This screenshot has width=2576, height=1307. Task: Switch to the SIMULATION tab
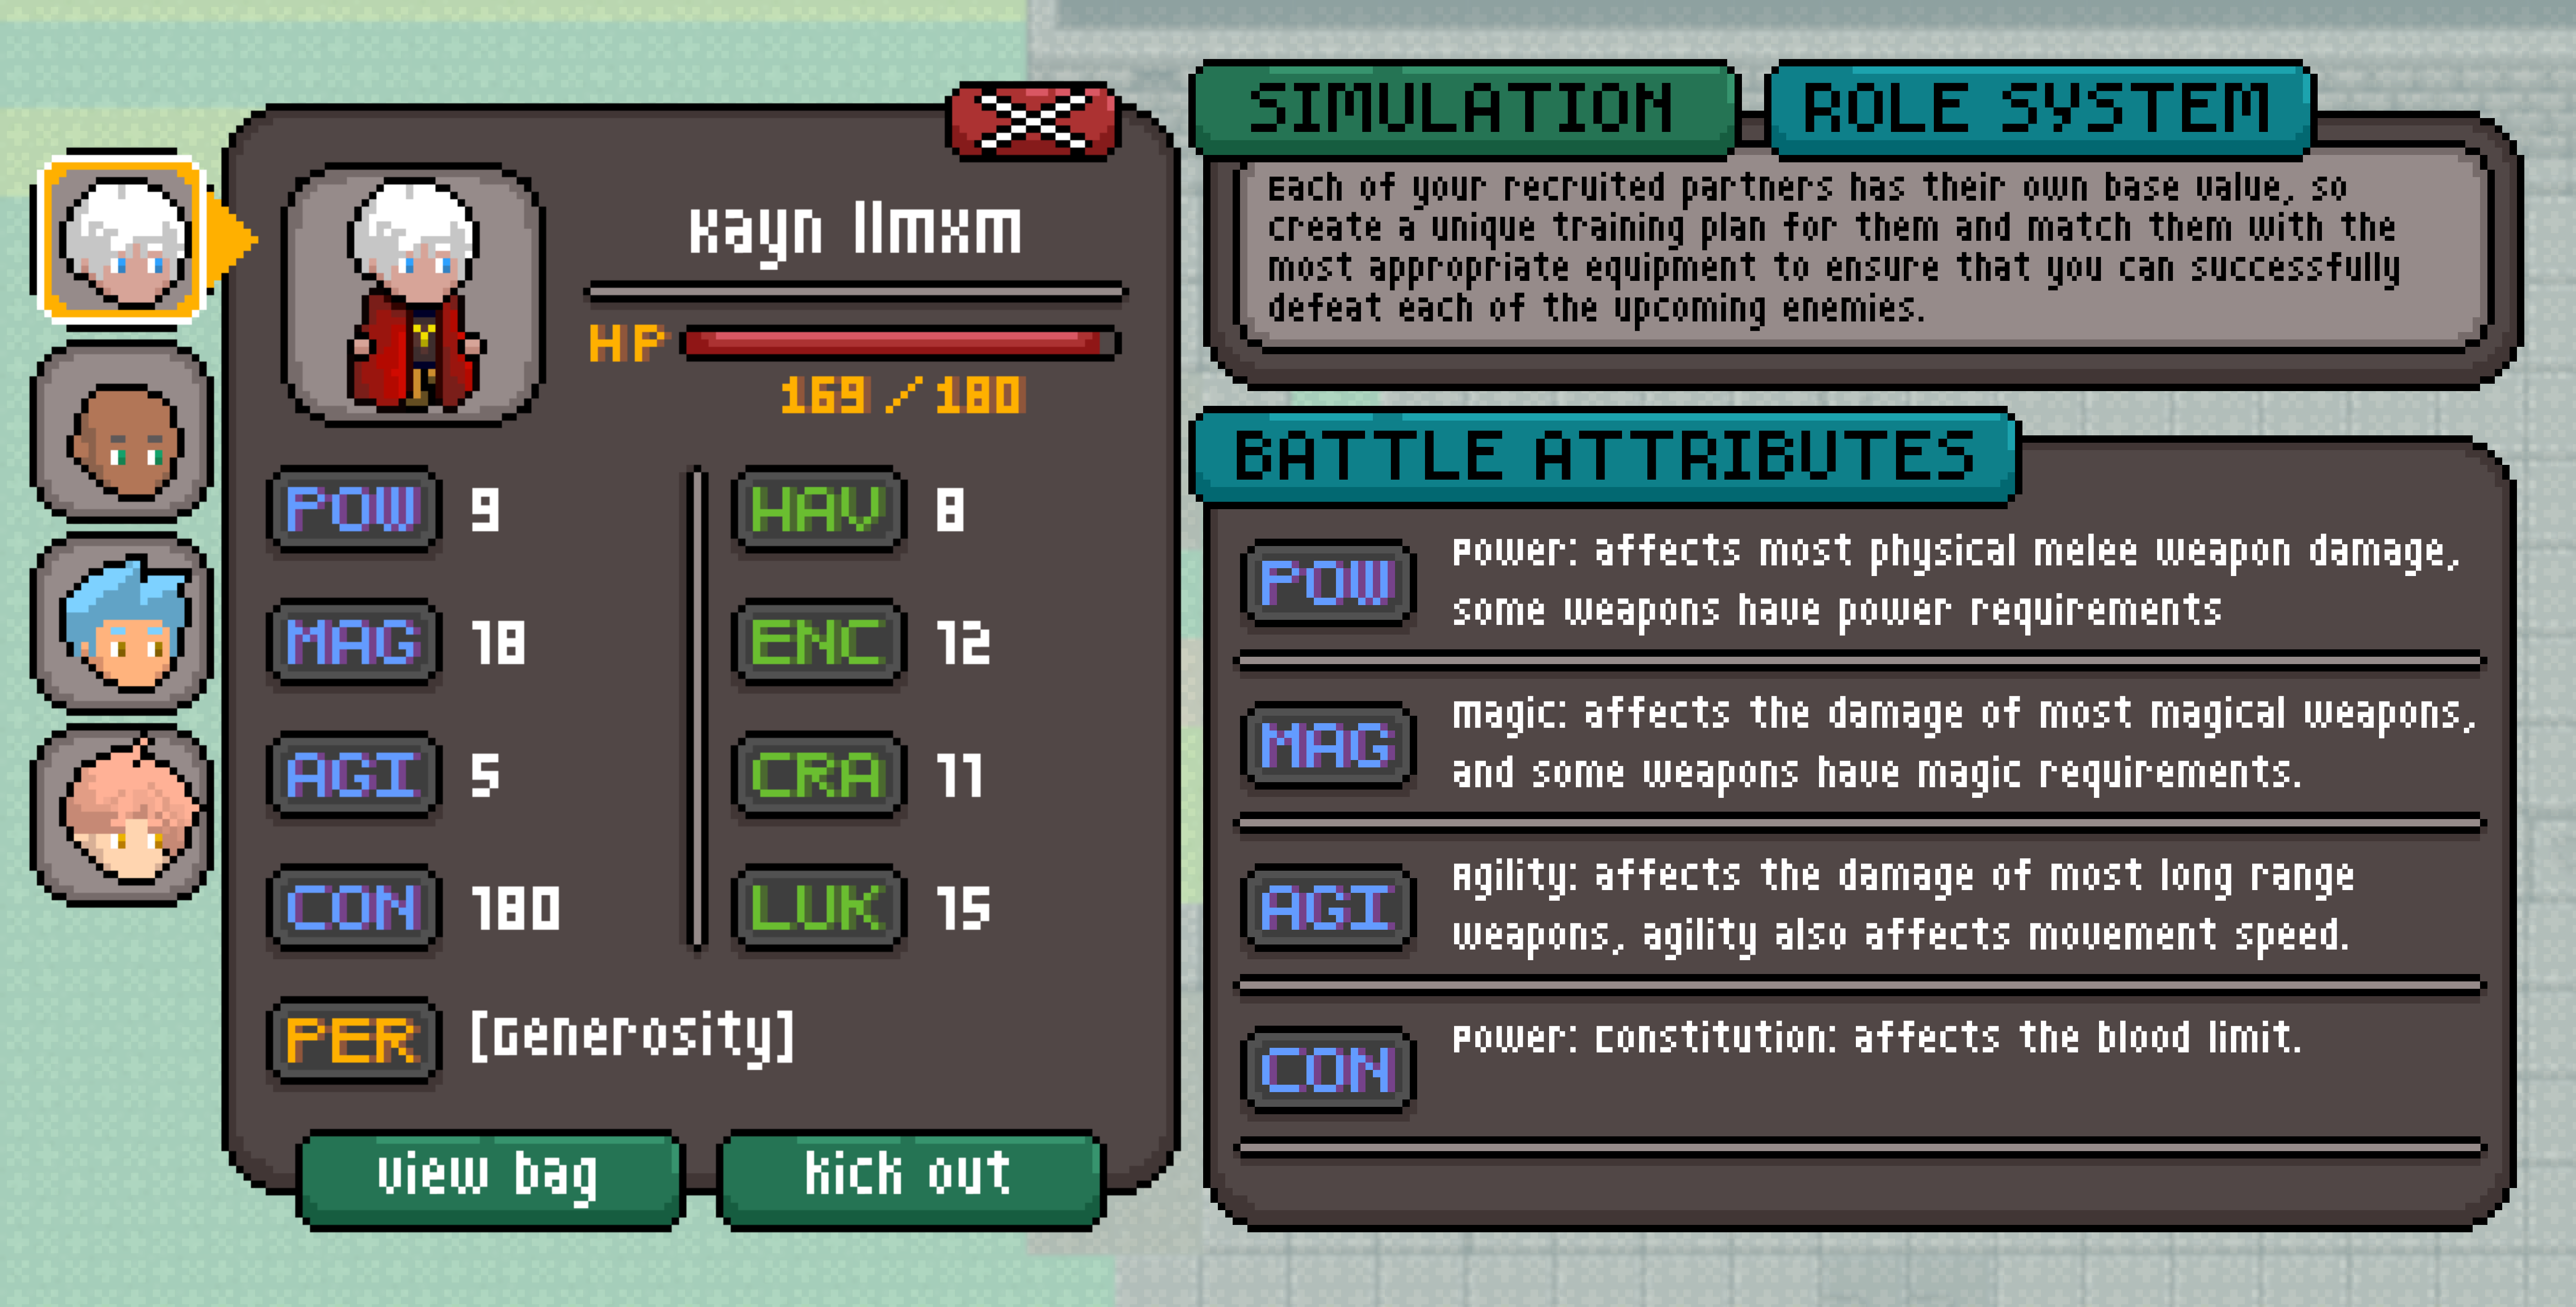click(1462, 108)
